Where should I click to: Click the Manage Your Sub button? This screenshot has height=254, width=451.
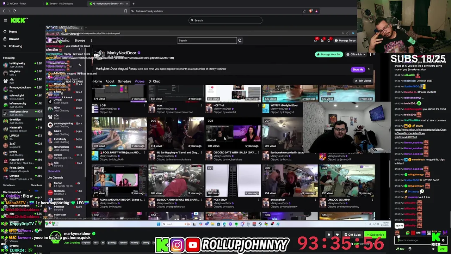(x=329, y=54)
